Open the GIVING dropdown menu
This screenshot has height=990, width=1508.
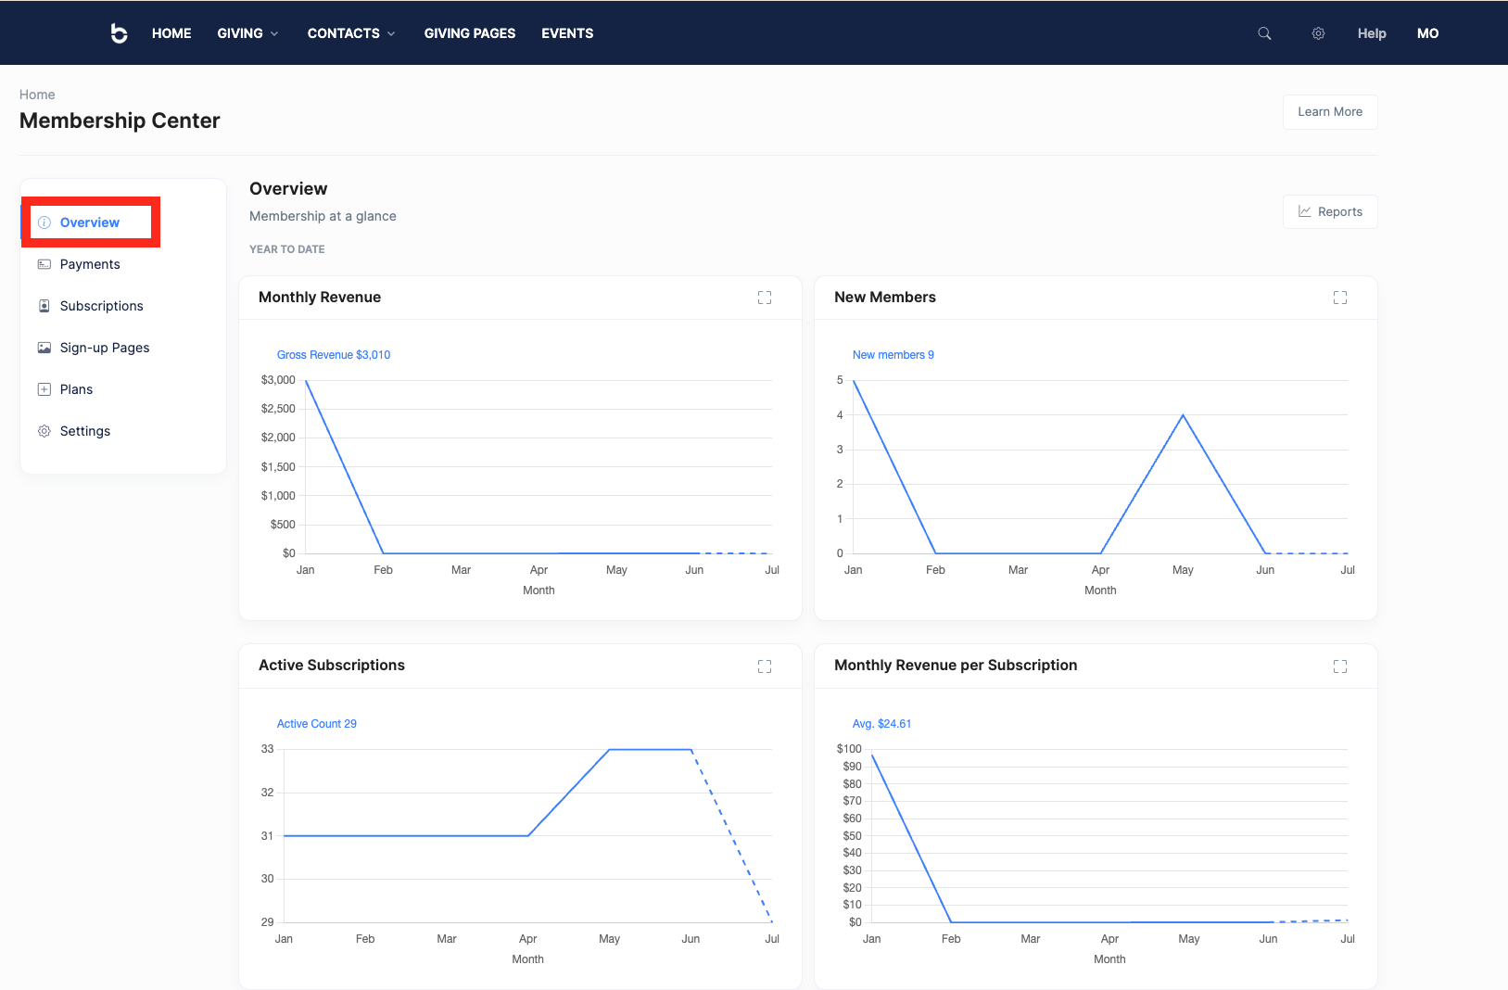pos(247,32)
